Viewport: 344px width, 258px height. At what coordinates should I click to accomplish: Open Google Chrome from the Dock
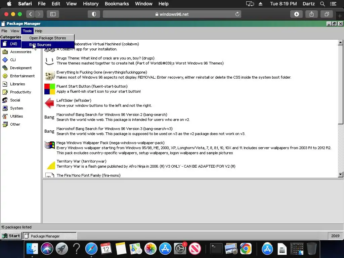[x=246, y=249]
